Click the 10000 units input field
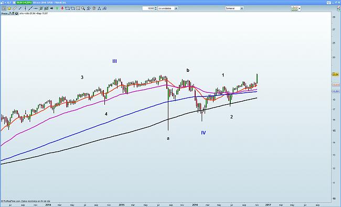 (x=148, y=8)
